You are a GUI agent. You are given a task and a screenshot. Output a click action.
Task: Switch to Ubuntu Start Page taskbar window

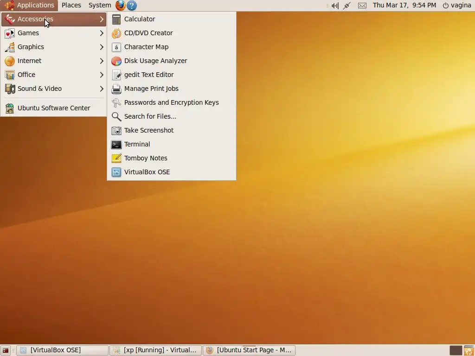point(249,350)
